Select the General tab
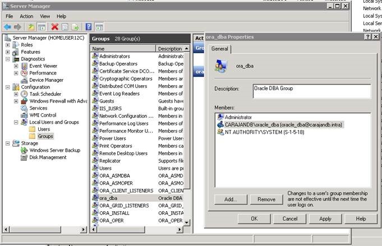The width and height of the screenshot is (382, 246). click(219, 49)
